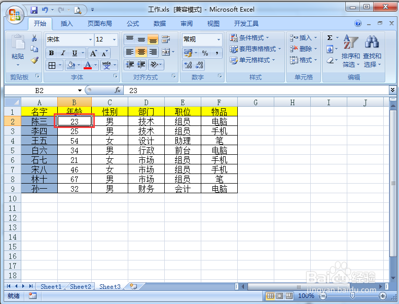The image size is (399, 304).
Task: Undo the last action
Action: [x=45, y=10]
